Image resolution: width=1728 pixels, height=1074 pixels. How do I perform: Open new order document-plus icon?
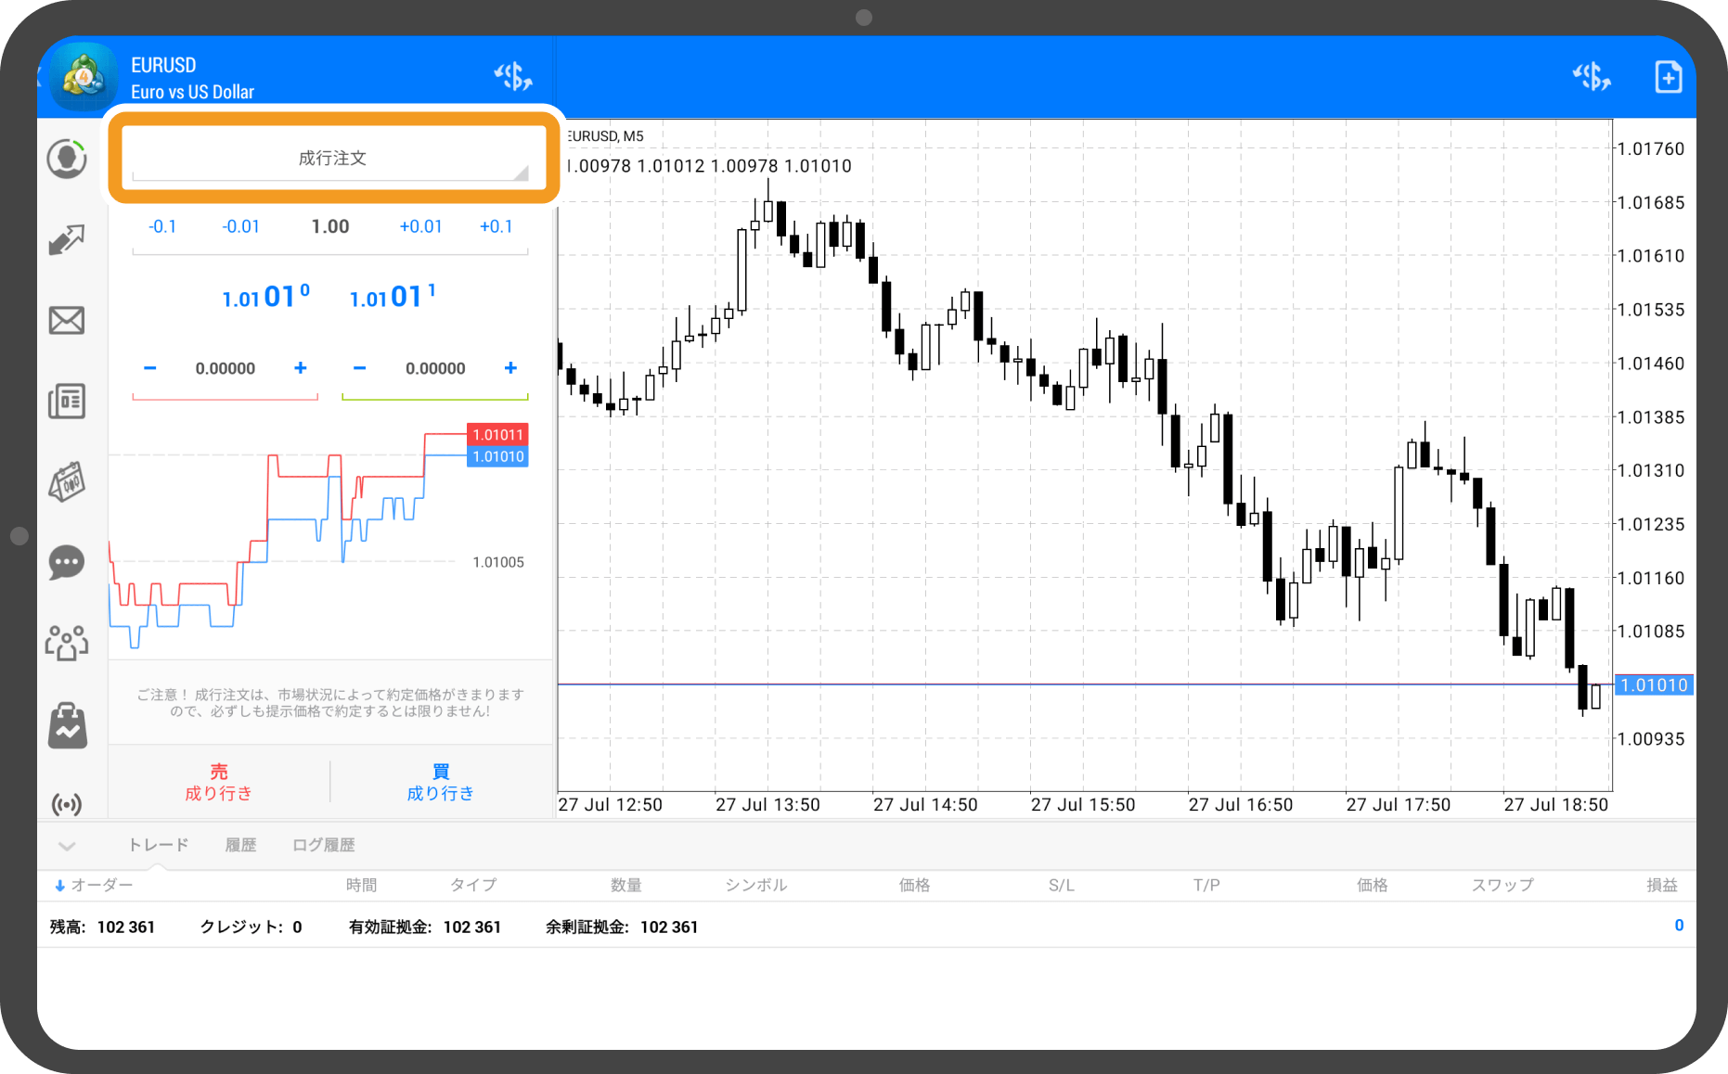tap(1668, 76)
